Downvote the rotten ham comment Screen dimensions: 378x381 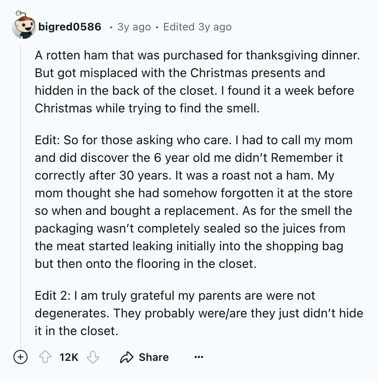[x=93, y=357]
